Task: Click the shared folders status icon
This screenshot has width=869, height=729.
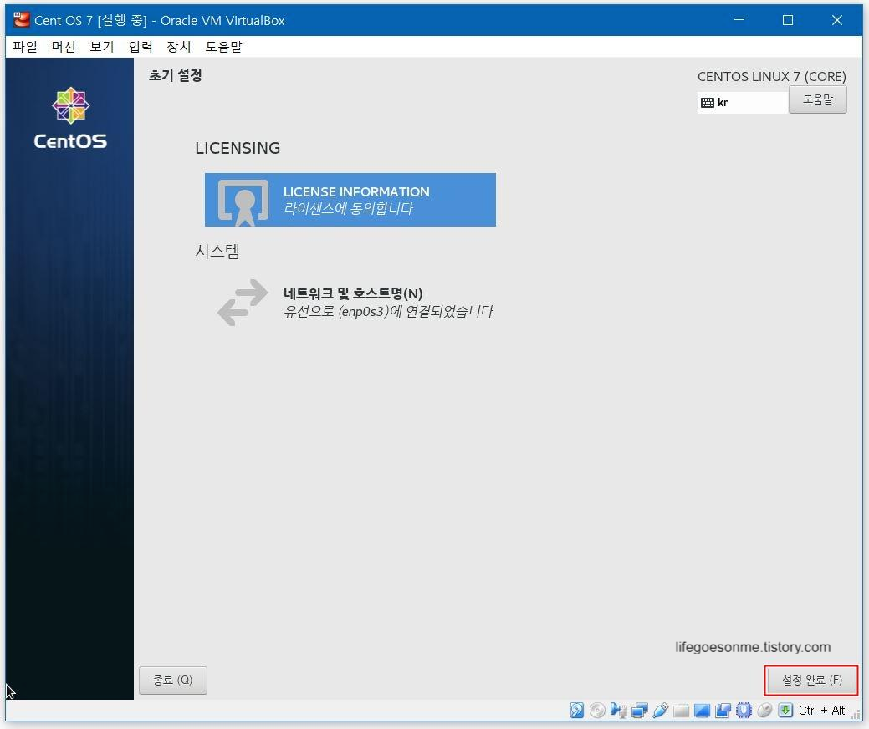Action: pyautogui.click(x=681, y=710)
